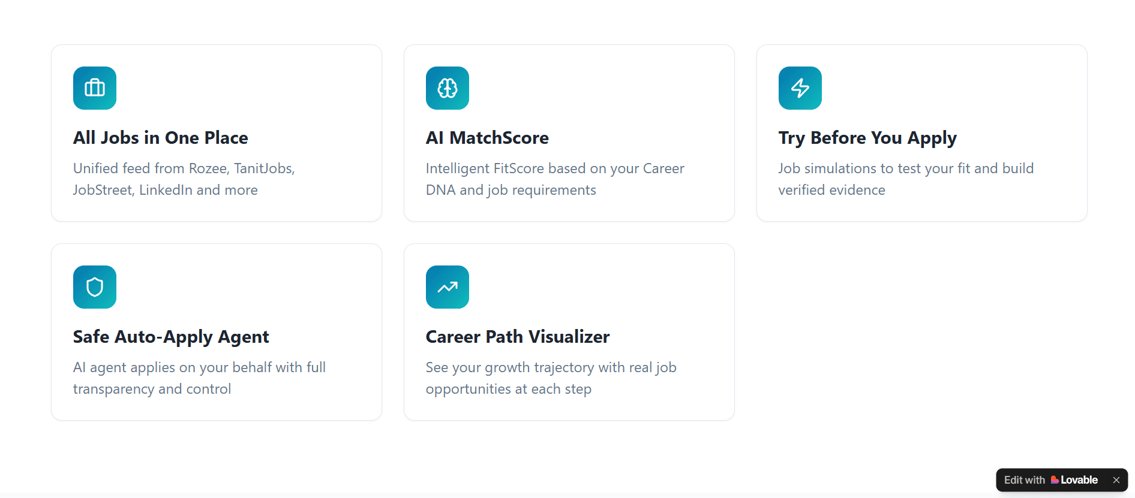Viewport: 1135px width, 498px height.
Task: Click the Try Before You Apply heading
Action: pos(867,138)
